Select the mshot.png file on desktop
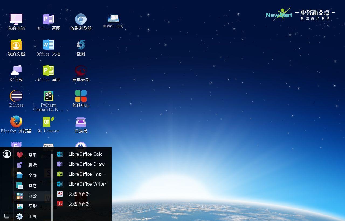The image size is (345, 221). (x=113, y=21)
